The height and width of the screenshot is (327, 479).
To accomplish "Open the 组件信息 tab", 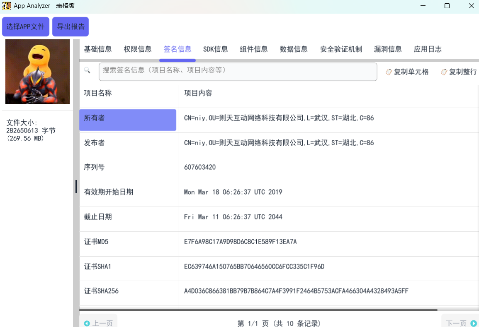I will click(x=253, y=49).
